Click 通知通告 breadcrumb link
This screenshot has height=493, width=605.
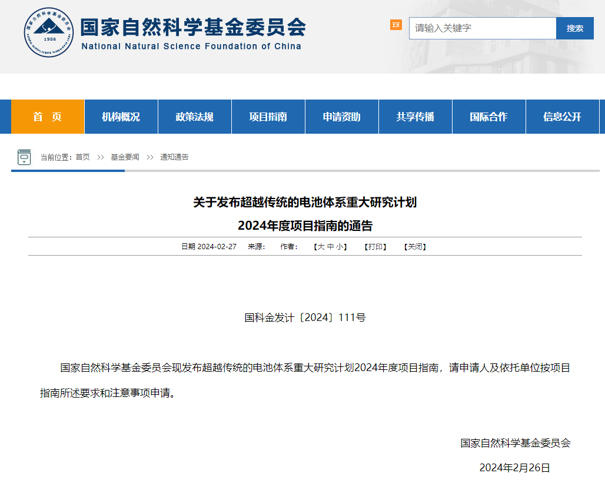coord(174,157)
